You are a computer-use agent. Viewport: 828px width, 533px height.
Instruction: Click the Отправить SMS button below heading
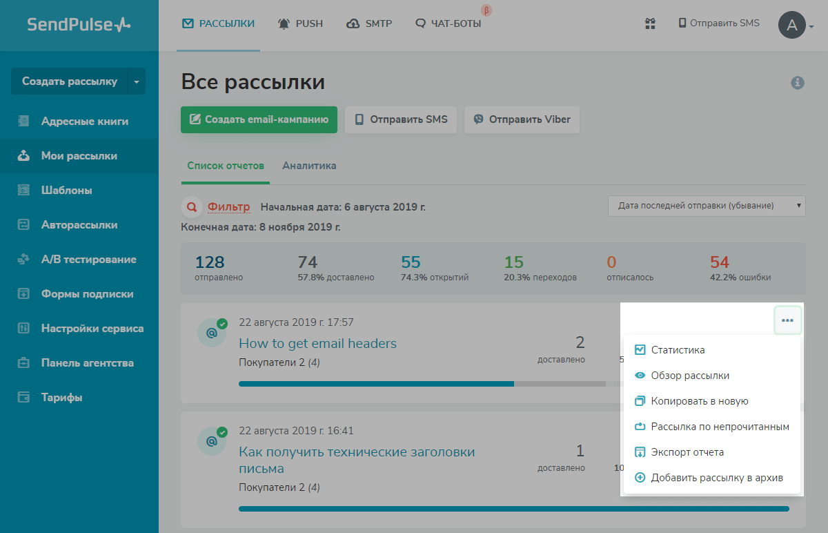pyautogui.click(x=401, y=119)
